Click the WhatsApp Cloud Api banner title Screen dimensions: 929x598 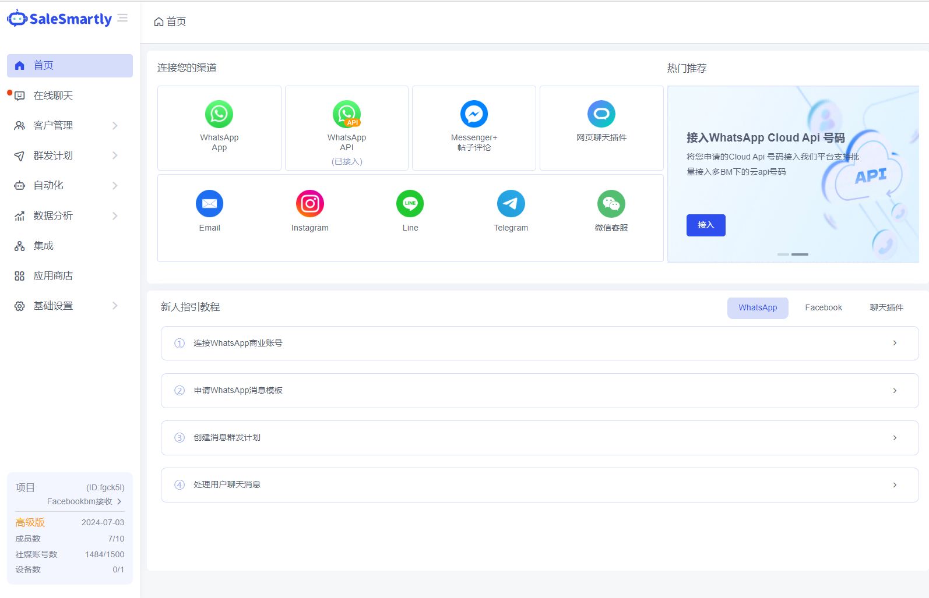(765, 138)
